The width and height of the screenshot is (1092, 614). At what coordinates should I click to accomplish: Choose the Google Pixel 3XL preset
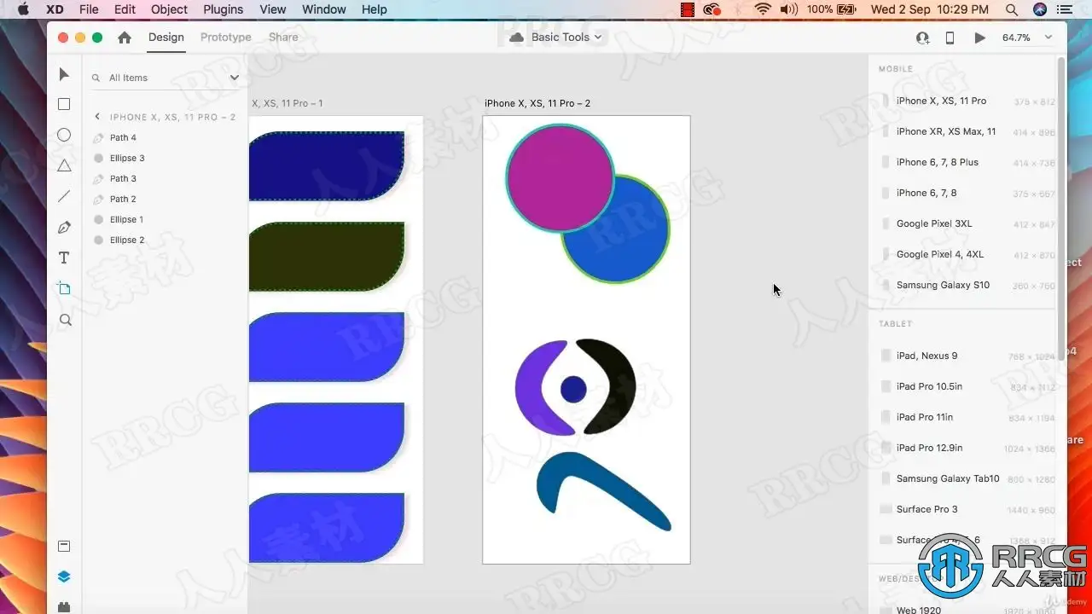[x=967, y=223]
